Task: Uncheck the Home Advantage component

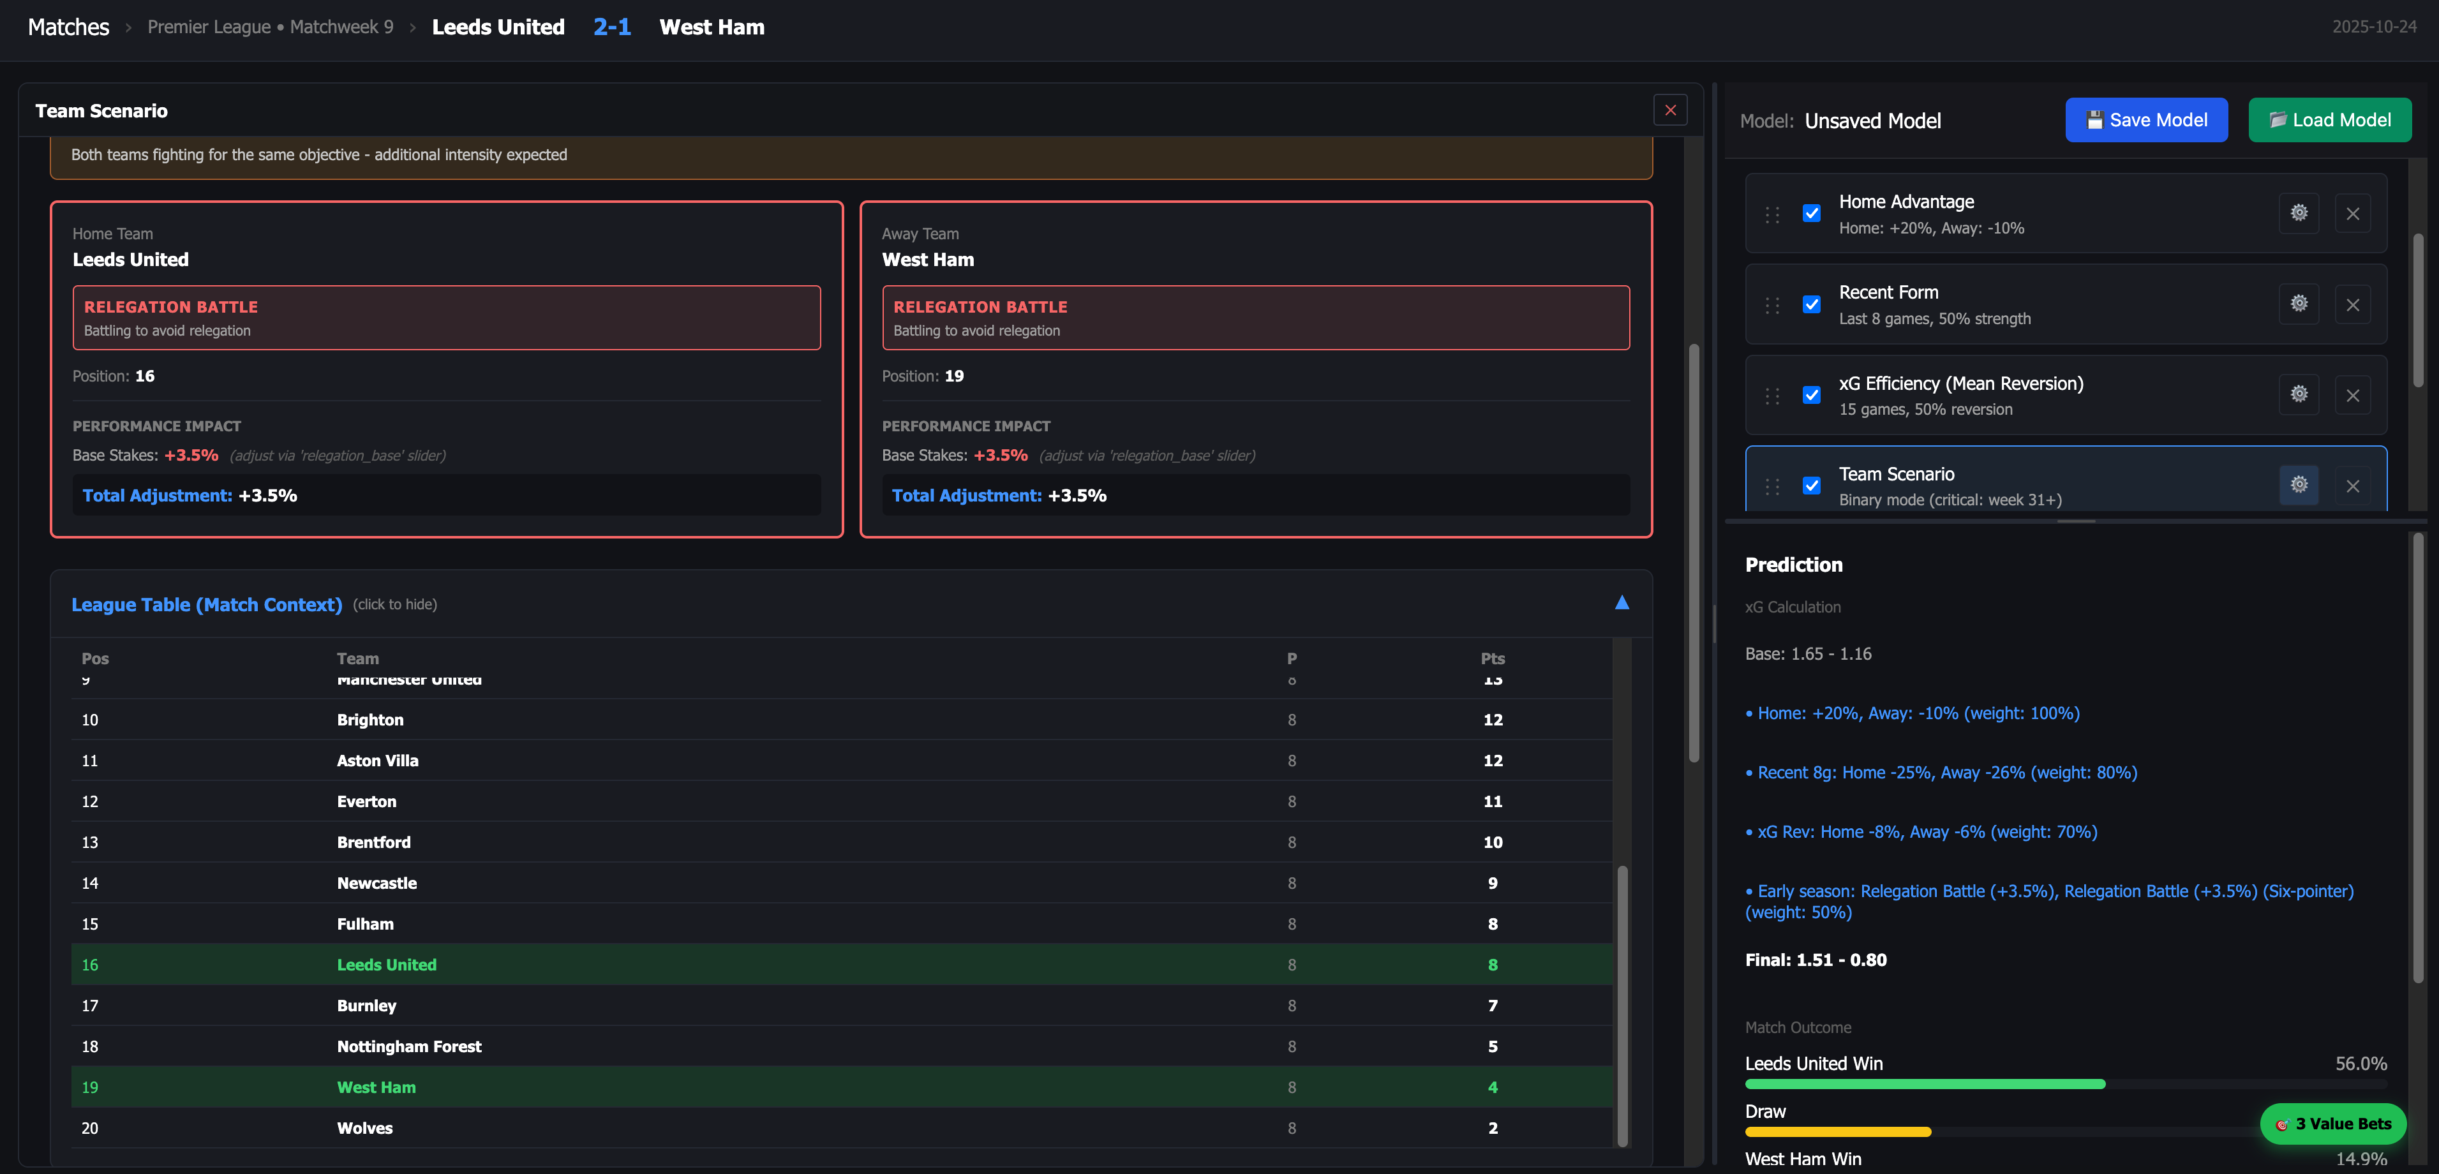Action: tap(1811, 213)
